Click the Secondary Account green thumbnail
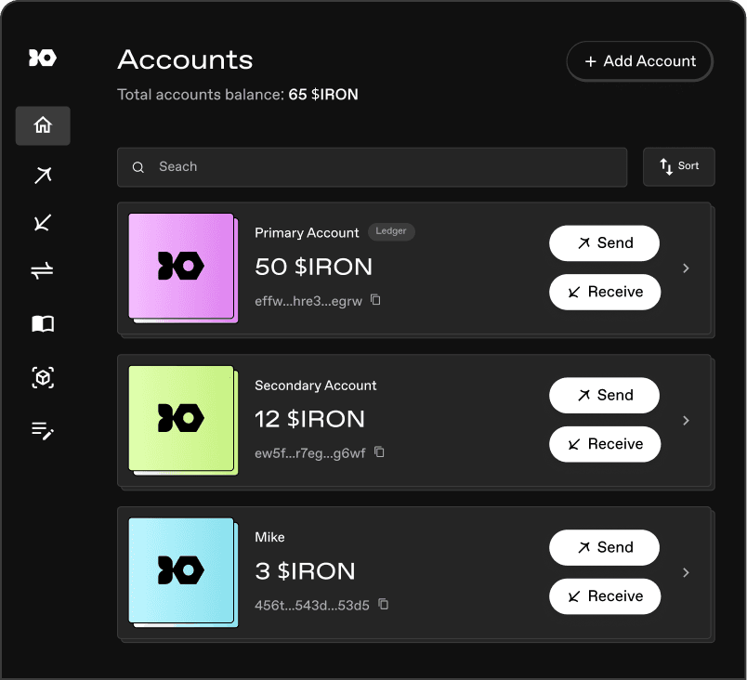This screenshot has height=680, width=747. 182,420
